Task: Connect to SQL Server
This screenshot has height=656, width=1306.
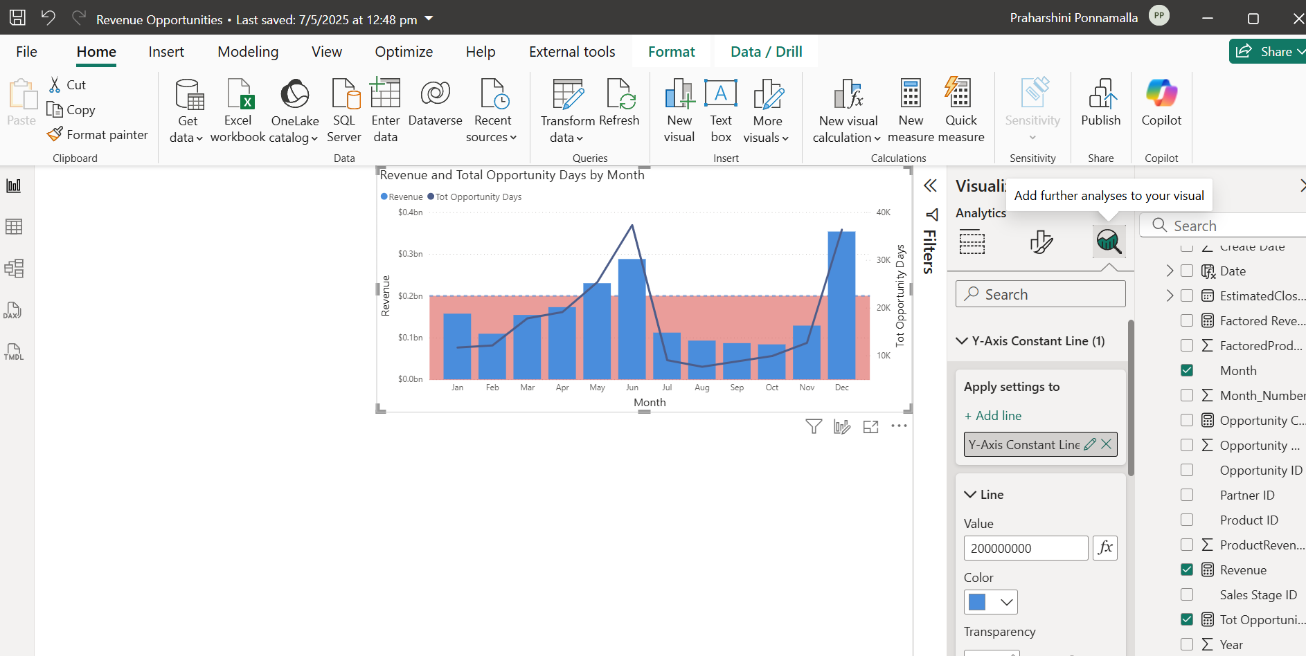Action: [x=344, y=111]
